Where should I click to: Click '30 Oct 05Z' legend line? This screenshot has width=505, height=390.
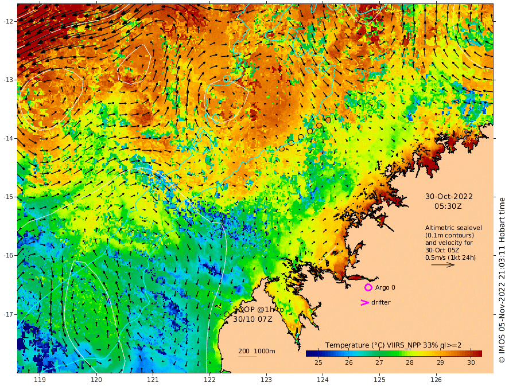click(x=442, y=250)
